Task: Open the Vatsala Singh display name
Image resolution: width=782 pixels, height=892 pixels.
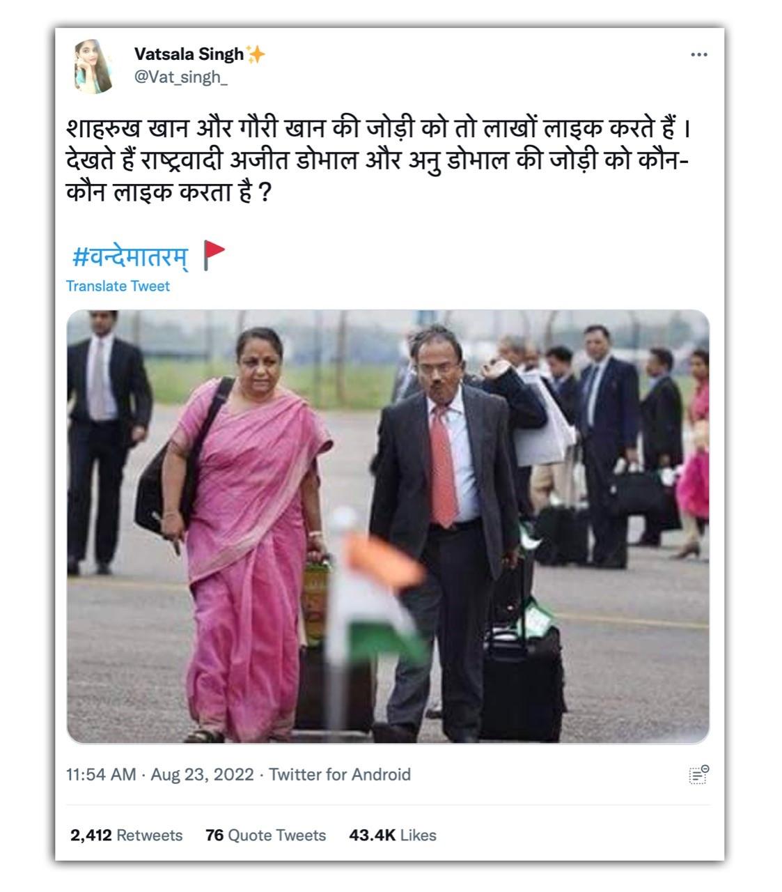Action: 189,54
